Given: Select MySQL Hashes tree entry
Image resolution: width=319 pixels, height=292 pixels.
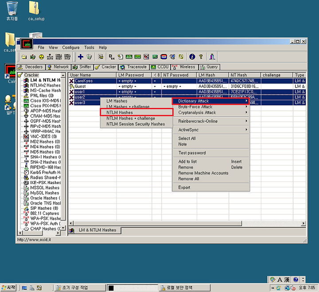Looking at the screenshot, I should coord(45,193).
